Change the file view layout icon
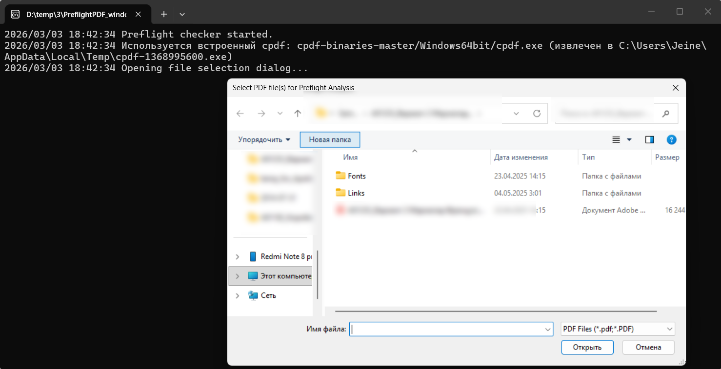 616,139
